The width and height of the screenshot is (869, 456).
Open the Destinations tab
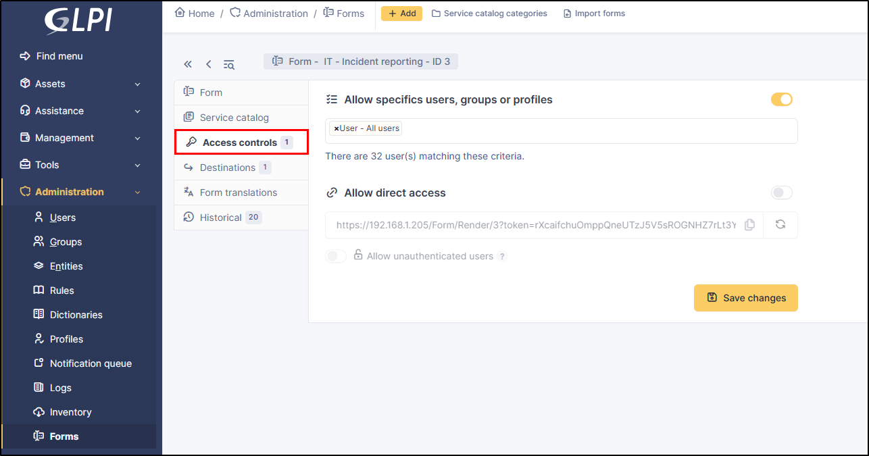[227, 168]
